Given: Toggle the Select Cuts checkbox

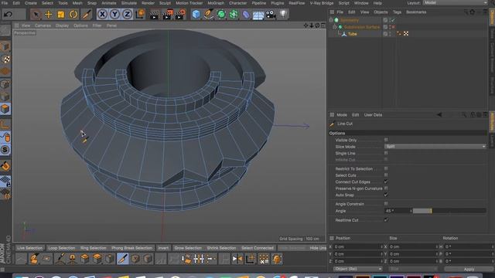Looking at the screenshot, I should tap(386, 175).
